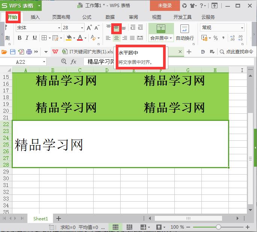The width and height of the screenshot is (257, 232).
Task: Toggle italic formatting
Action: 27,38
